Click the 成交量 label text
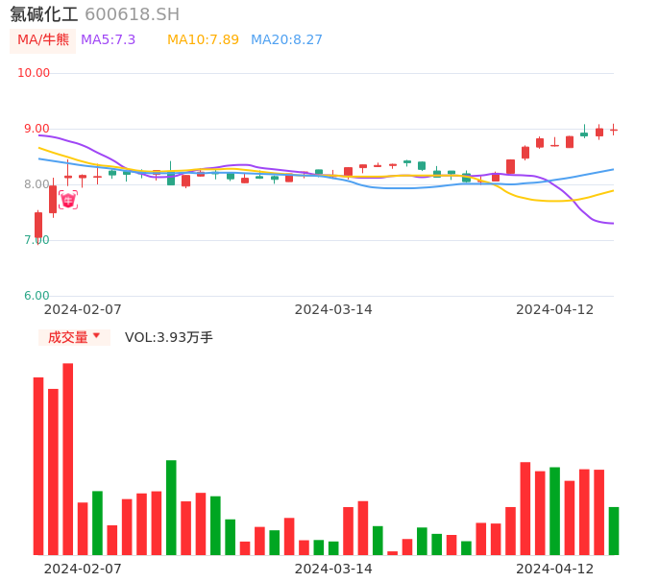Image resolution: width=659 pixels, height=582 pixels. click(x=67, y=337)
